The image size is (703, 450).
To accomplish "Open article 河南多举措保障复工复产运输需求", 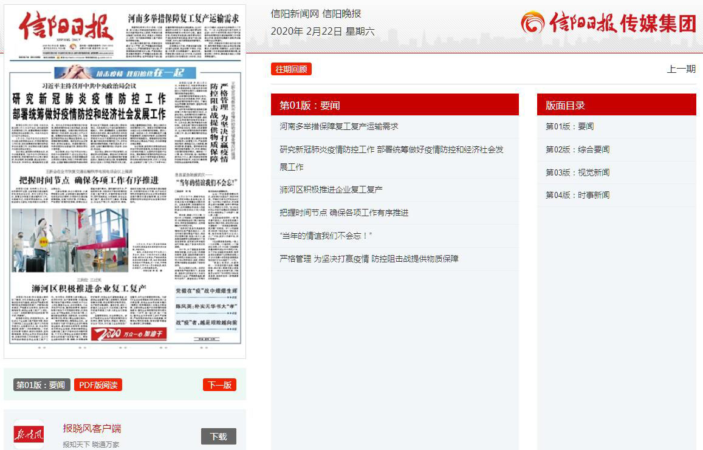I will pos(338,126).
